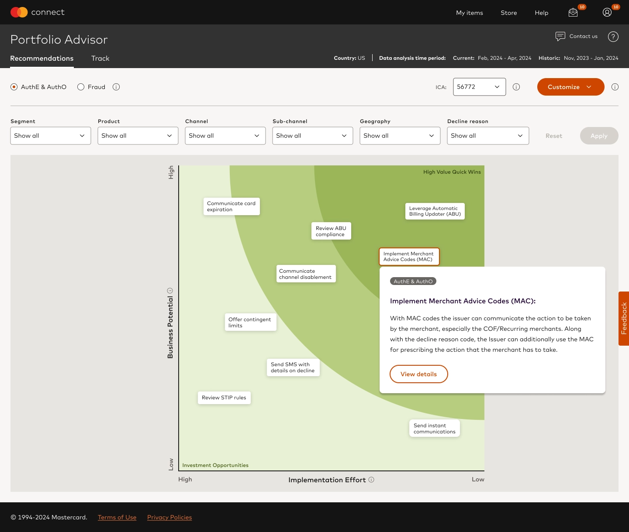Select Communicate channel disablement recommendation

click(x=306, y=274)
